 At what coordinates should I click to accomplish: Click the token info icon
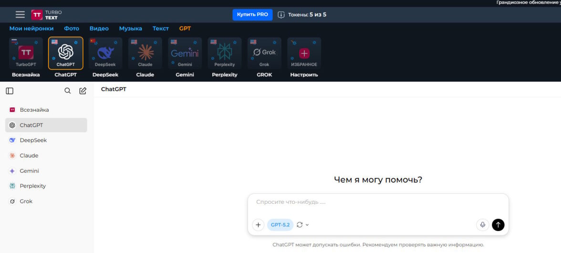pyautogui.click(x=281, y=15)
